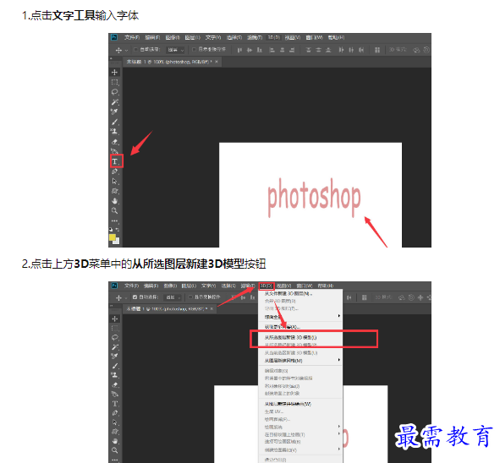The width and height of the screenshot is (500, 463).
Task: Open the 图层 dropdown in the first options bar
Action: [175, 50]
